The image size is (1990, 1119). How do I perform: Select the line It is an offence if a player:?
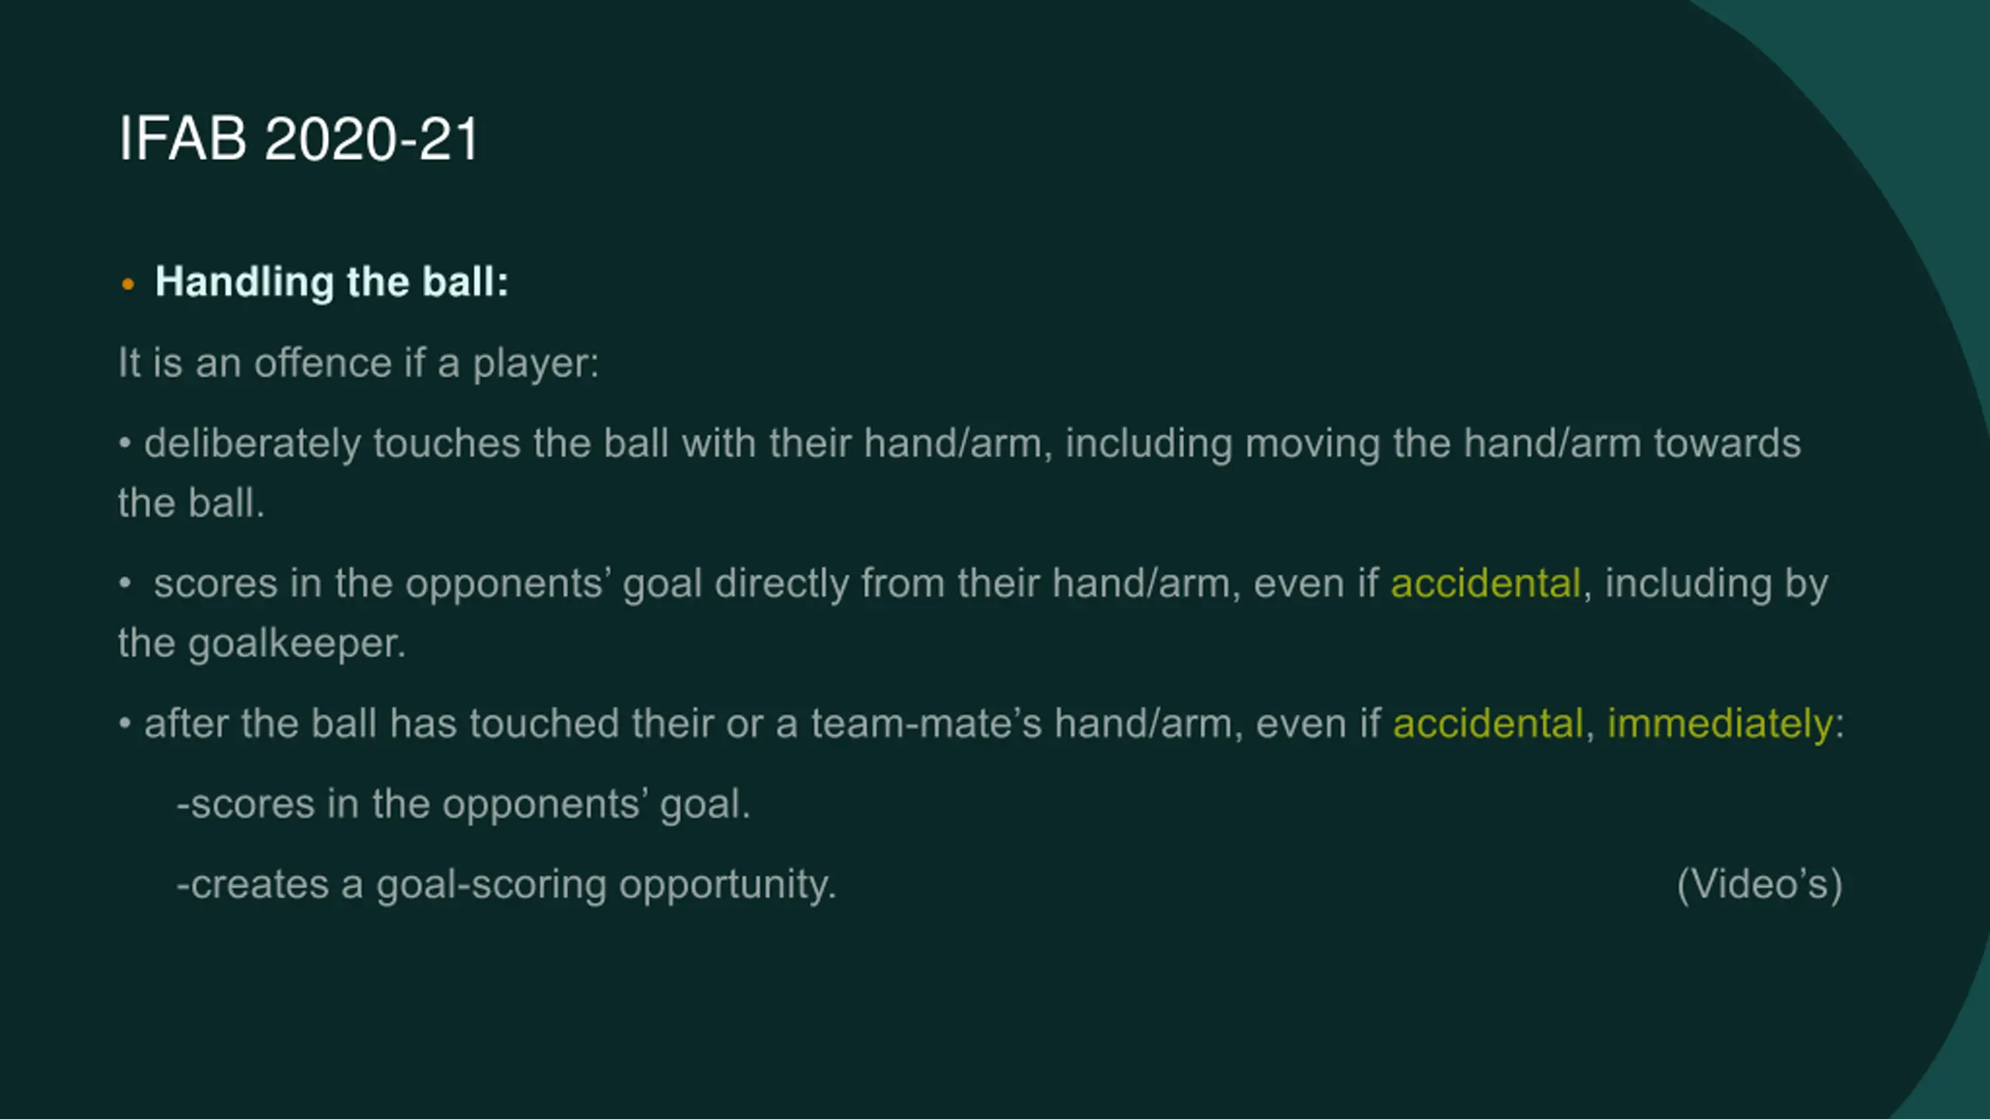pos(358,363)
